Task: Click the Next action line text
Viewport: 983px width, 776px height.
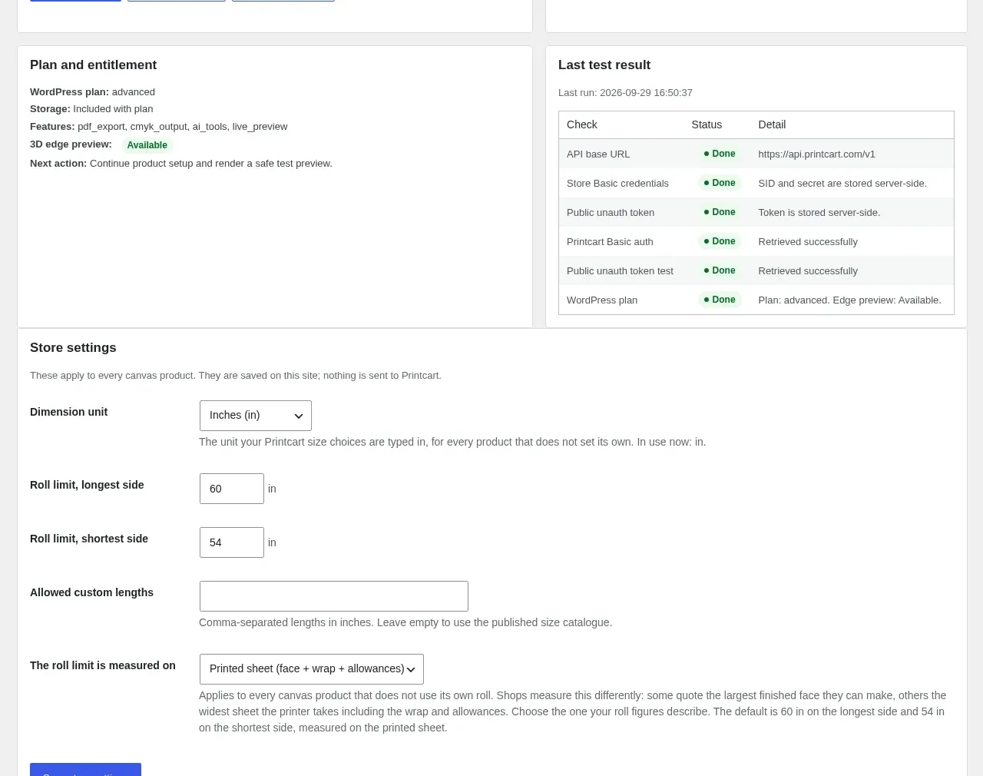Action: coord(181,163)
